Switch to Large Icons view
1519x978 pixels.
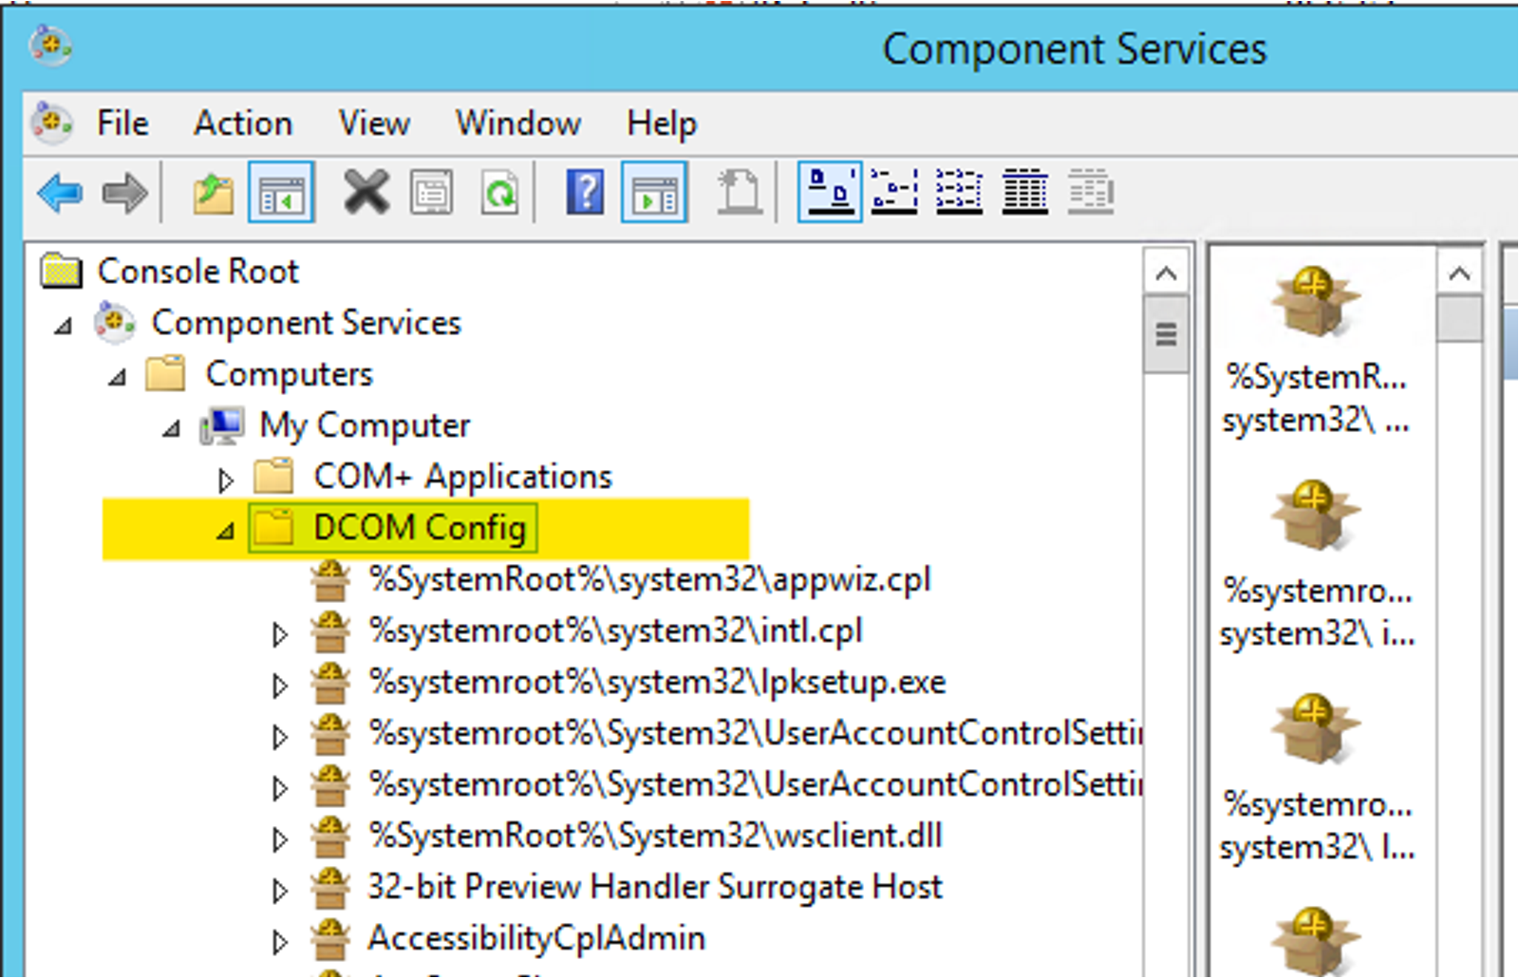(830, 193)
